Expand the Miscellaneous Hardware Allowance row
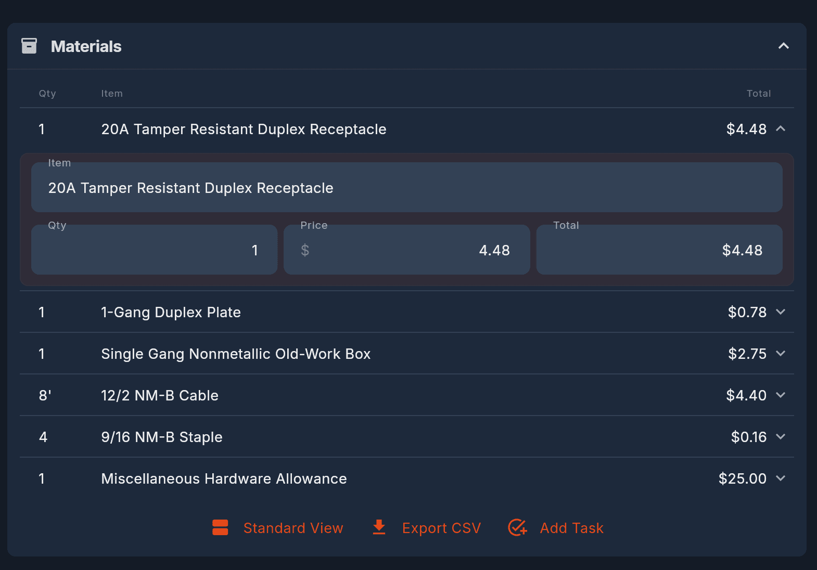 pos(781,478)
